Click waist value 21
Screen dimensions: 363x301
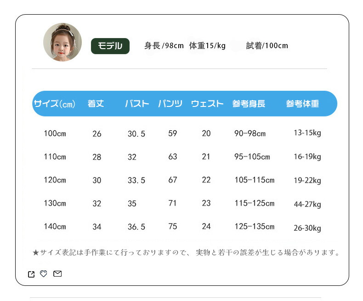point(206,156)
